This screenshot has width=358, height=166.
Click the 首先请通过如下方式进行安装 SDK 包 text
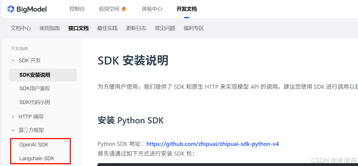coord(146,153)
